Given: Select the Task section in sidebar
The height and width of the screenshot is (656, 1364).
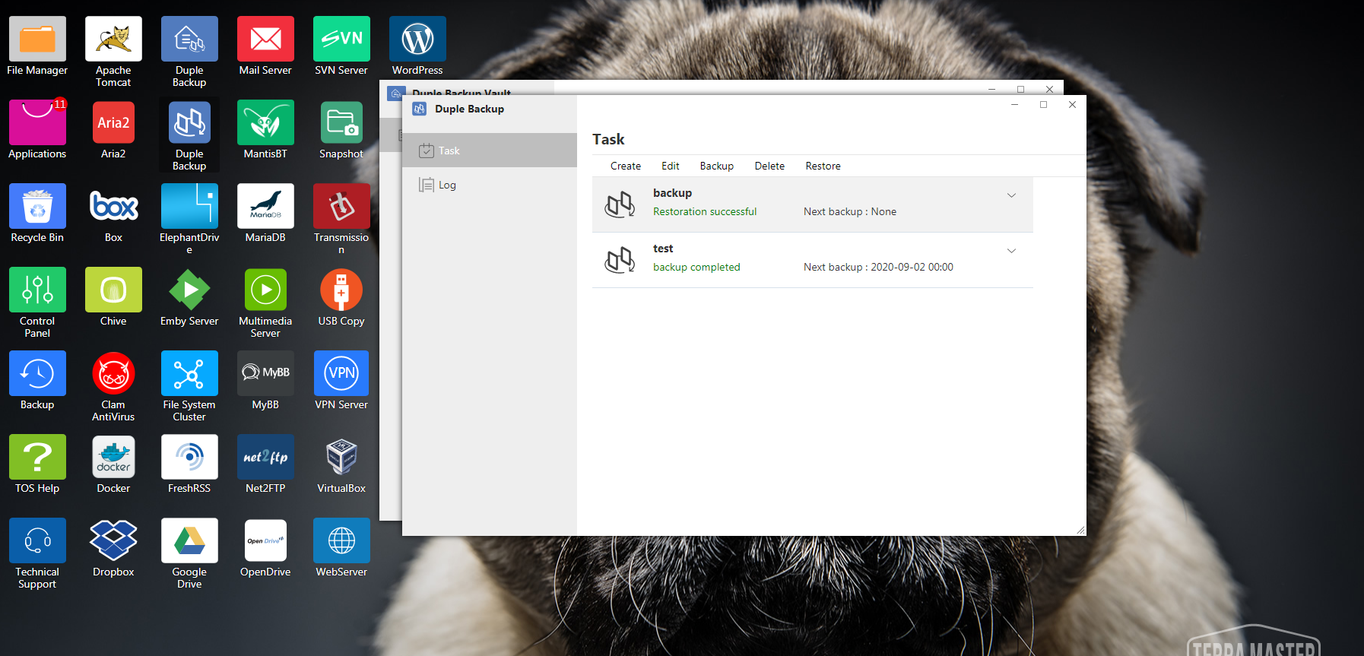Looking at the screenshot, I should pyautogui.click(x=449, y=151).
